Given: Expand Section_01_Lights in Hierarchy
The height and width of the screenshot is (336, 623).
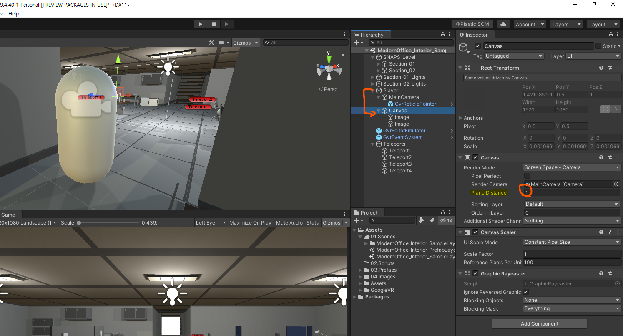Looking at the screenshot, I should (373, 77).
